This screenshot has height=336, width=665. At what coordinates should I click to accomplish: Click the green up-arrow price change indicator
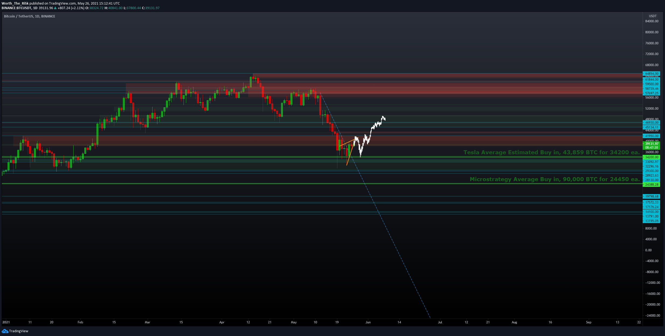(55, 8)
